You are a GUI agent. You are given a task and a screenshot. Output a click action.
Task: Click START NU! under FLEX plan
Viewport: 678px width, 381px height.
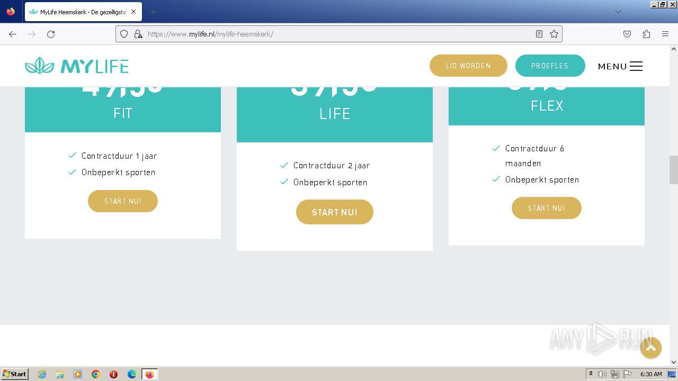(547, 208)
